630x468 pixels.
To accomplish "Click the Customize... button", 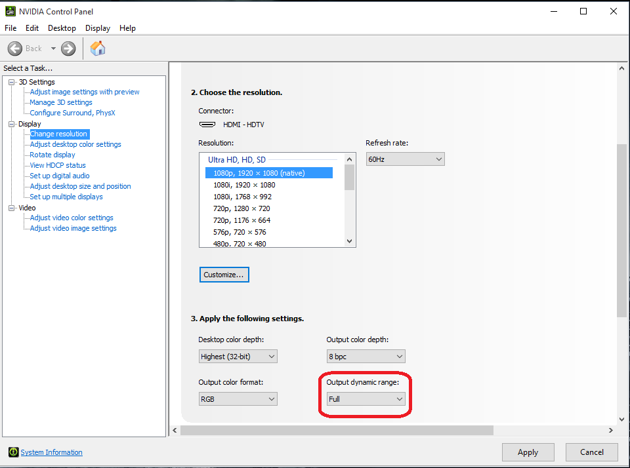I will (224, 275).
